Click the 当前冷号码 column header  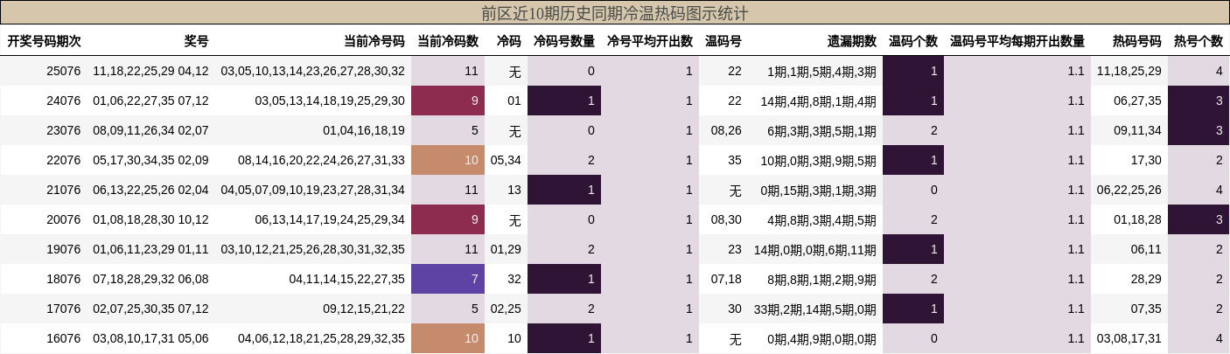(374, 41)
